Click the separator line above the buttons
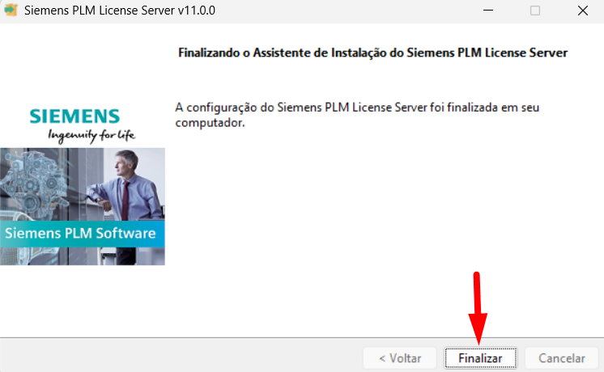This screenshot has height=372, width=604. (x=302, y=338)
